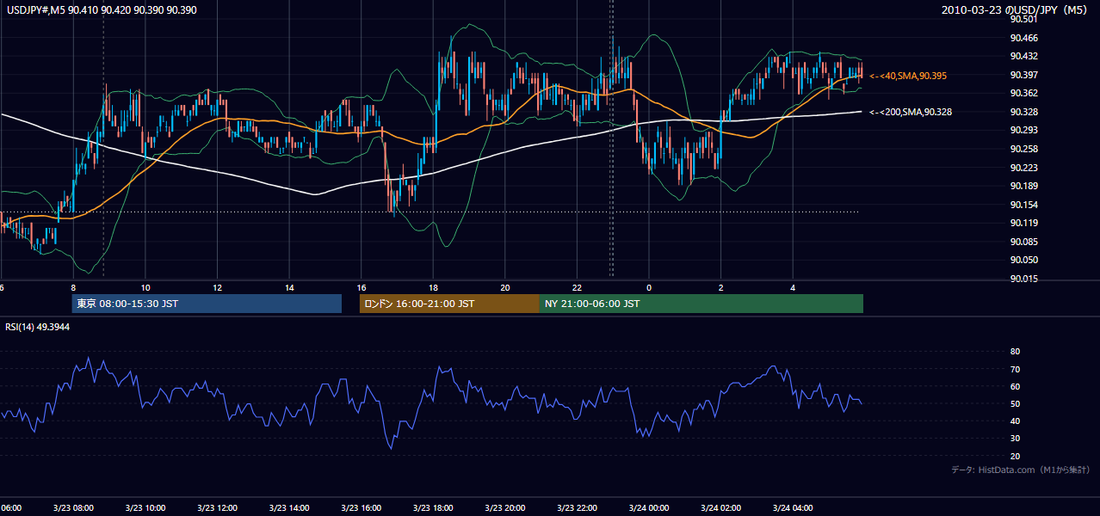Click the 3/23 12:00 date axis label

217,508
